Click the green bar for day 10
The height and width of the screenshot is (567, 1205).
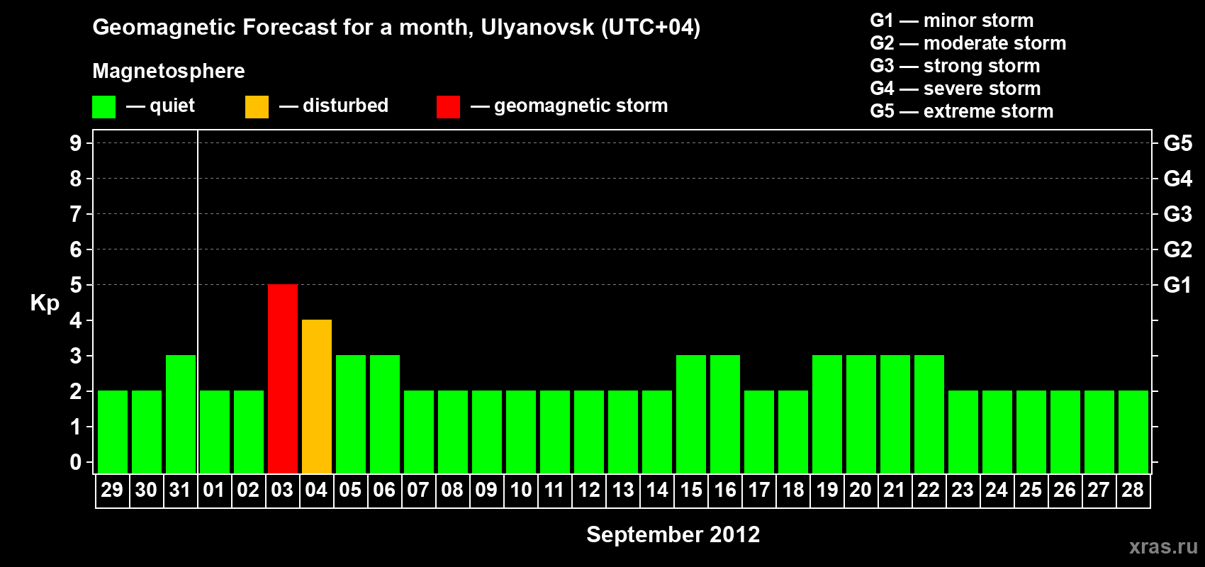(521, 432)
